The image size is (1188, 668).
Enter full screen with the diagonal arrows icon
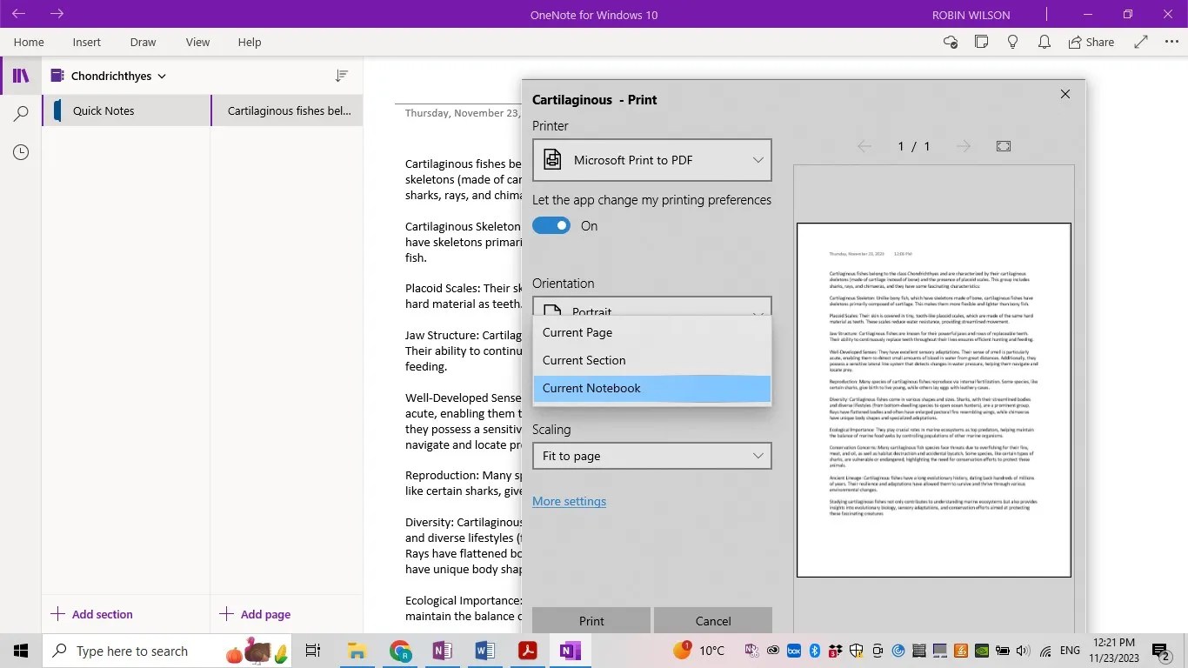pos(1140,42)
